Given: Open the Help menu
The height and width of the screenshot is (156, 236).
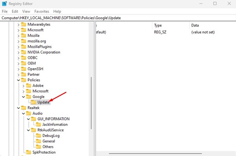Looking at the screenshot, I should tap(57, 11).
